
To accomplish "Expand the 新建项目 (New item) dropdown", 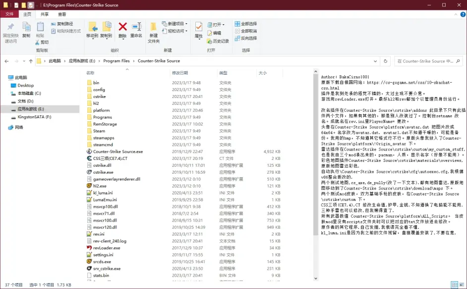I will (x=176, y=24).
